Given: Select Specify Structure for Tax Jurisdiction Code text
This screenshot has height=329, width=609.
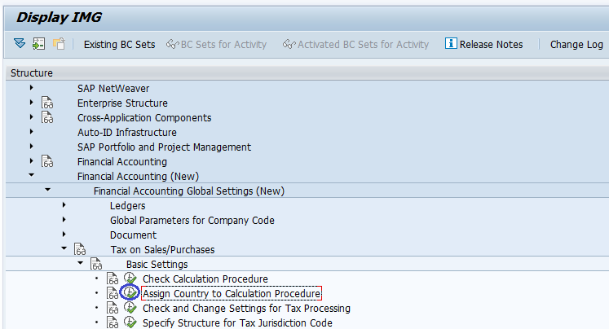Looking at the screenshot, I should click(x=237, y=322).
